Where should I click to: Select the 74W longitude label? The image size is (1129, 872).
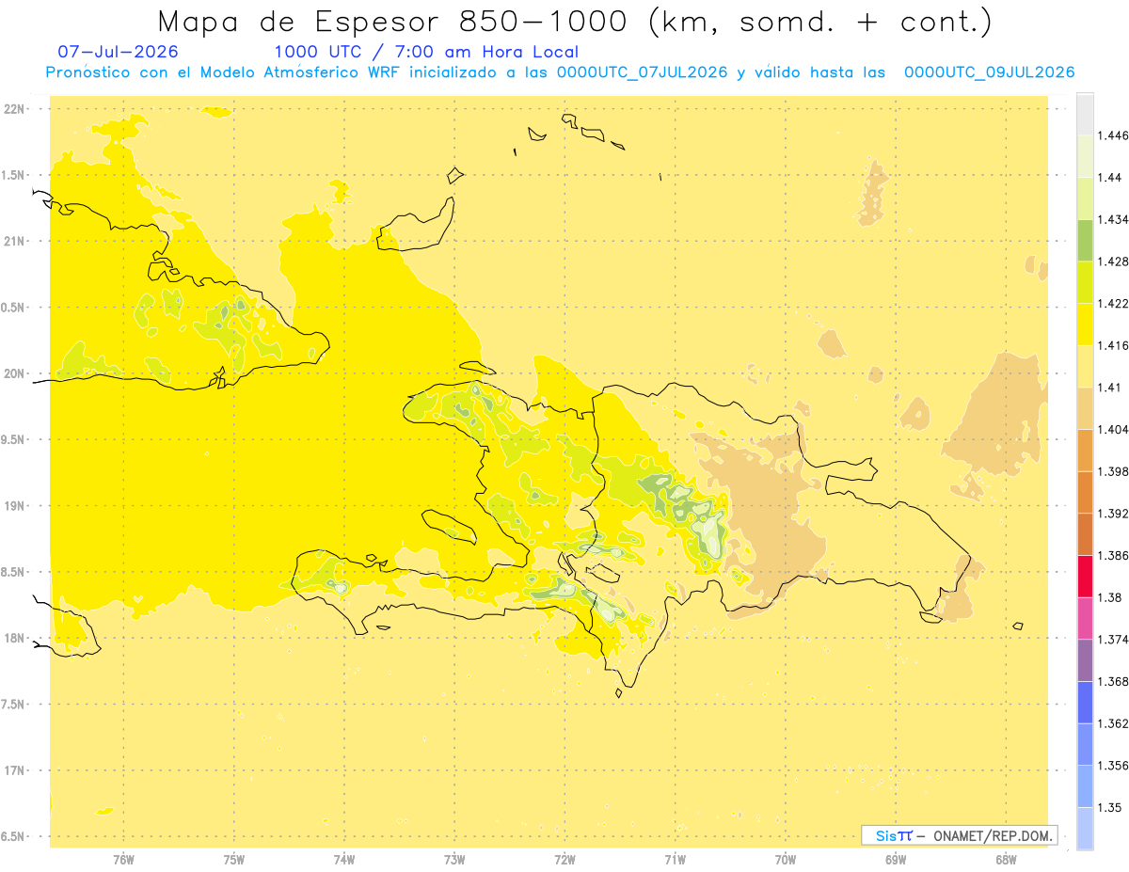[x=344, y=860]
